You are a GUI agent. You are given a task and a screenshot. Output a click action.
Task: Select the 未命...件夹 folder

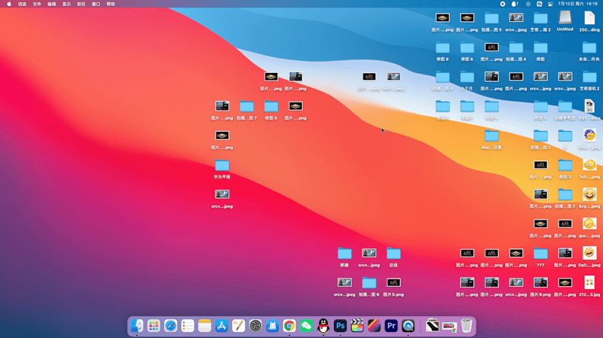pyautogui.click(x=589, y=51)
